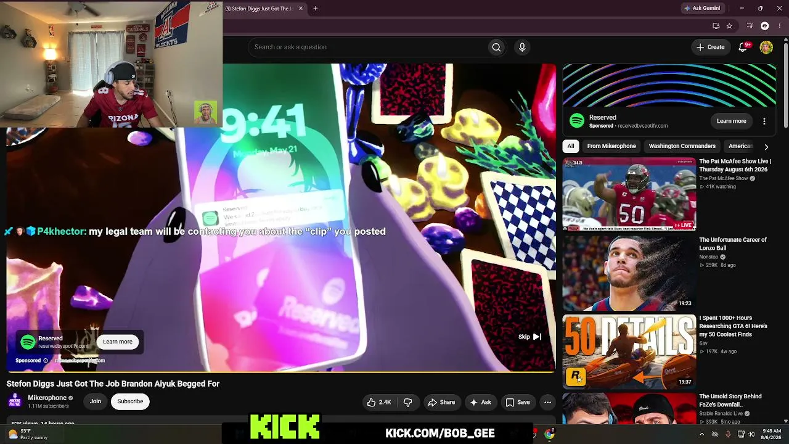Click Ask Gemini in the browser title bar
This screenshot has height=444, width=789.
click(702, 8)
